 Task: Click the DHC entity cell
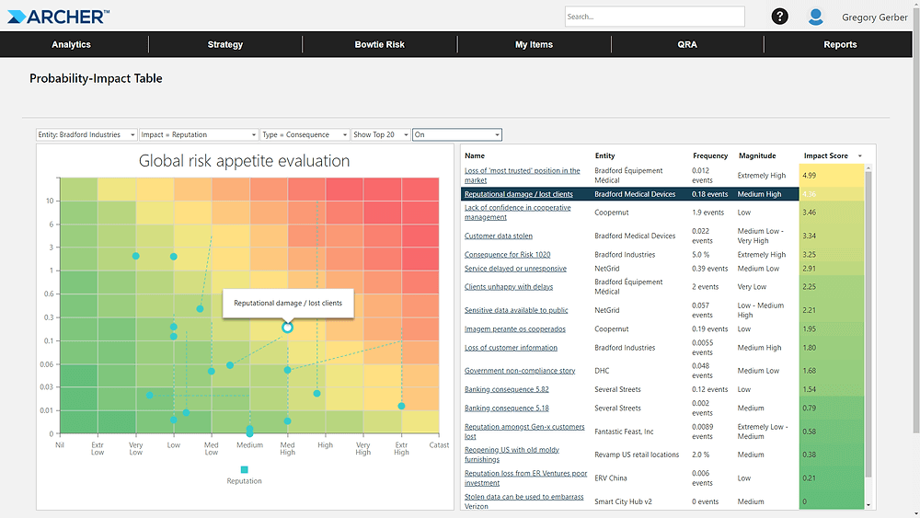click(602, 371)
